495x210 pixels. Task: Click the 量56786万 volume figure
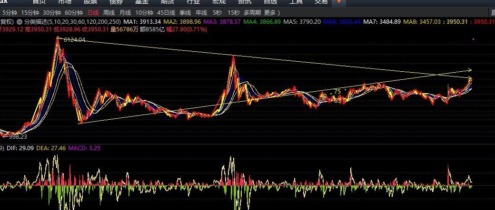(125, 29)
